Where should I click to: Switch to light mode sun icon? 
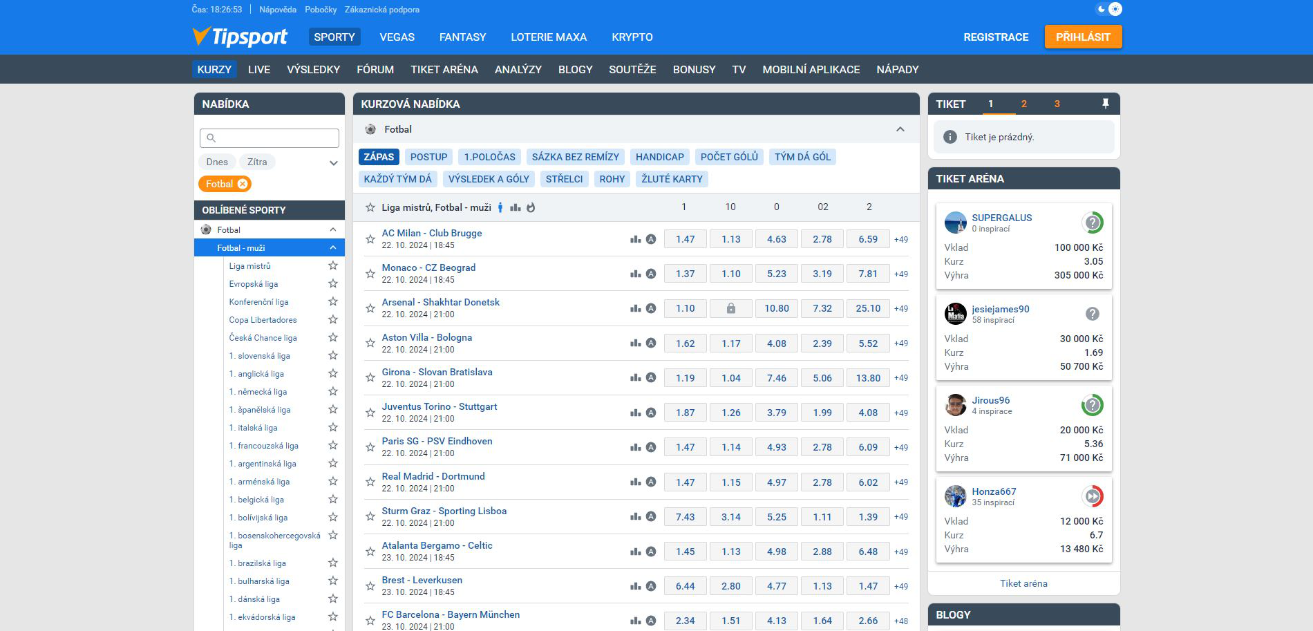(1115, 9)
